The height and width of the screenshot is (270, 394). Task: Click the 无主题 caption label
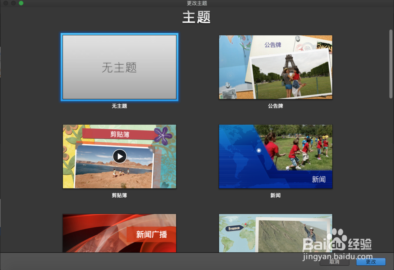[119, 106]
